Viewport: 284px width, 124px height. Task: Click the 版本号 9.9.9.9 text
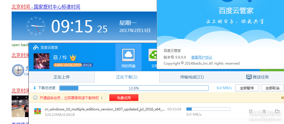tap(175, 57)
